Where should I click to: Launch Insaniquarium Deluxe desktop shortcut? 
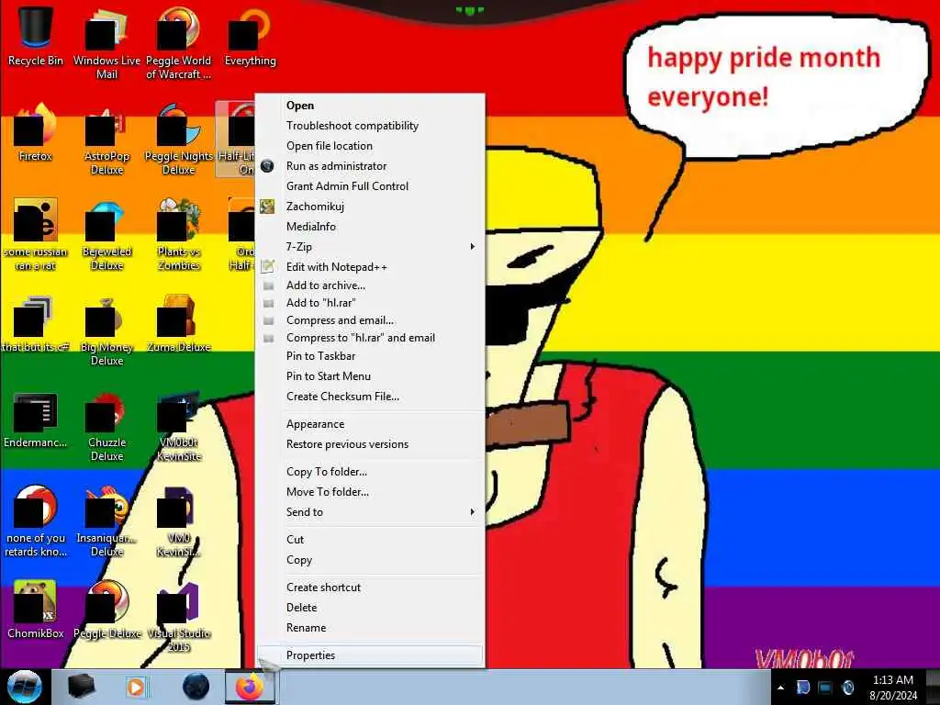(106, 521)
